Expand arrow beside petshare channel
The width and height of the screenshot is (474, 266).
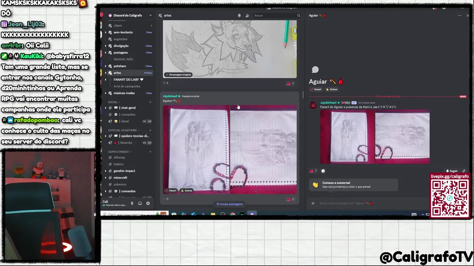[106, 66]
